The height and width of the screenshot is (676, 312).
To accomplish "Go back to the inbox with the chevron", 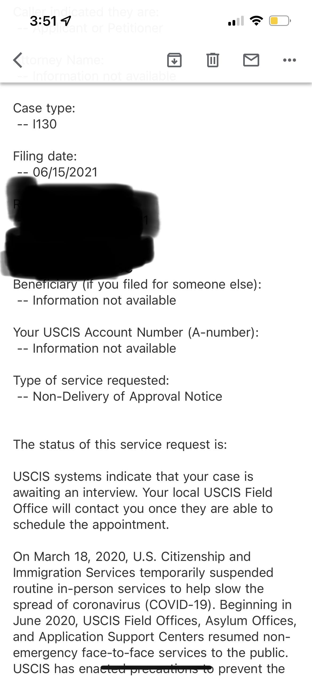I will [18, 60].
